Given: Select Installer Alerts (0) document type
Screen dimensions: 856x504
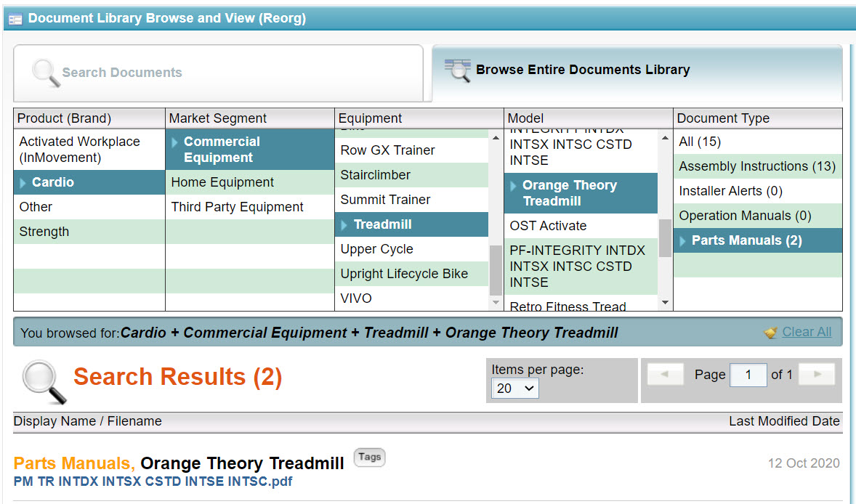Looking at the screenshot, I should [x=758, y=191].
